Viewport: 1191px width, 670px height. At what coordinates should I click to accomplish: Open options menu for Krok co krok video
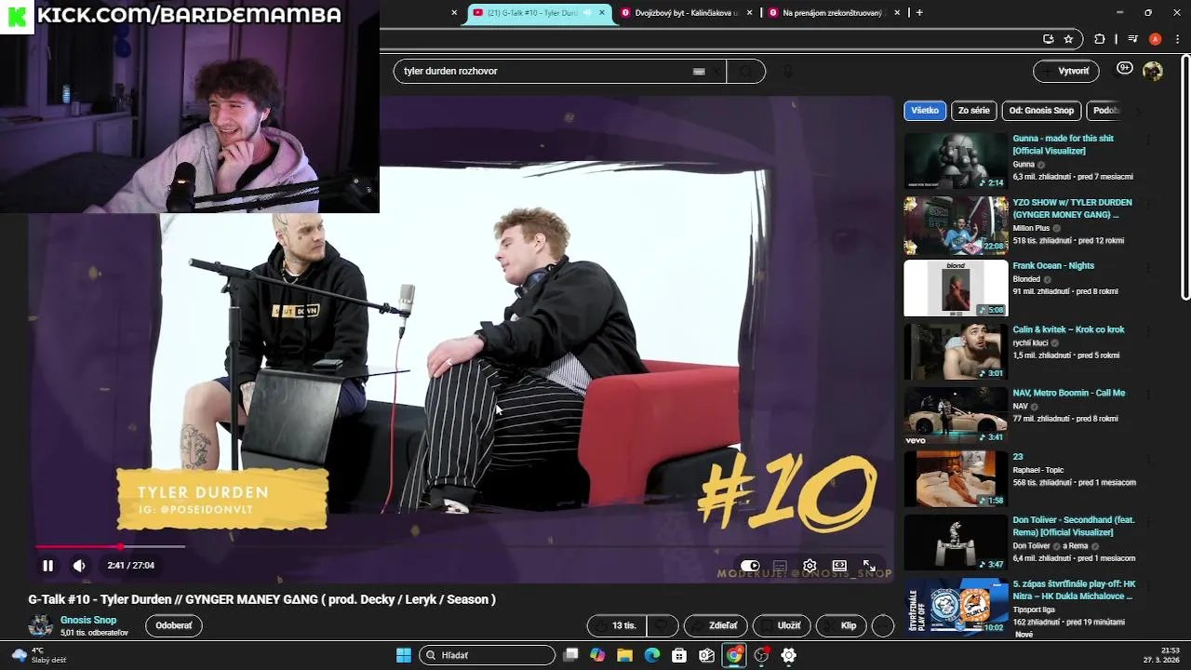1148,331
